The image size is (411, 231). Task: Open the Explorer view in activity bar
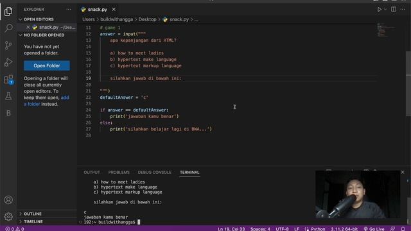pos(8,12)
